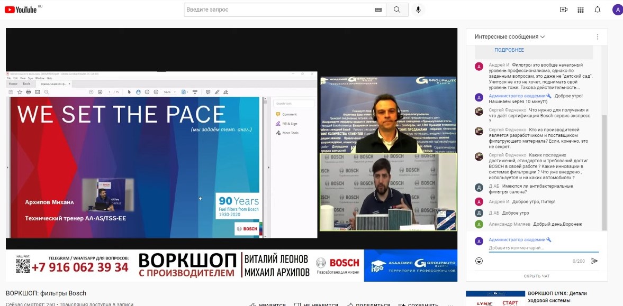Click the Acrobat document vertical scrollbar
Image resolution: width=623 pixels, height=306 pixels.
(x=265, y=166)
